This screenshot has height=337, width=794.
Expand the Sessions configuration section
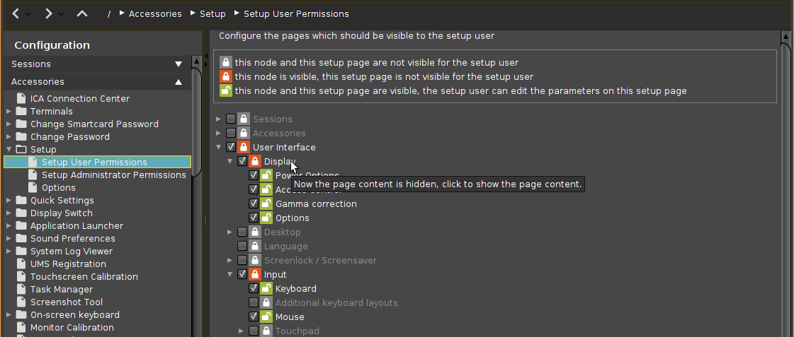(x=178, y=64)
